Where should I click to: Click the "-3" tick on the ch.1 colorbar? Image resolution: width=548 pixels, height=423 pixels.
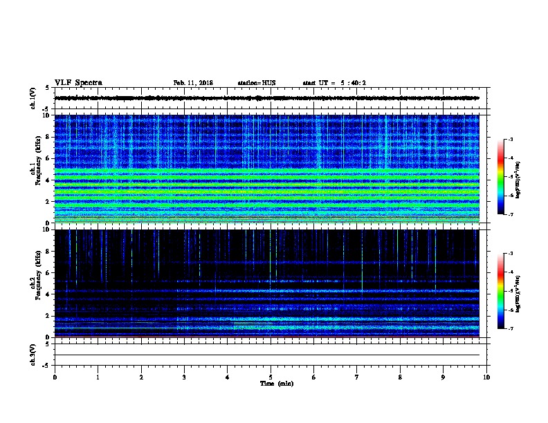point(511,139)
